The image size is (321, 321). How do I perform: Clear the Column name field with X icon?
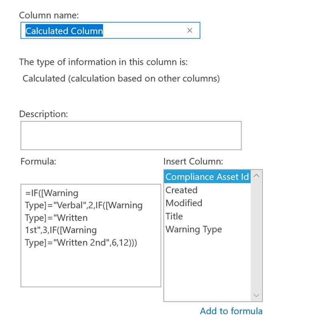coord(189,30)
